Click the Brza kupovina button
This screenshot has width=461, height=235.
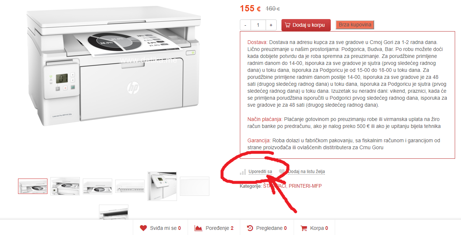(355, 25)
